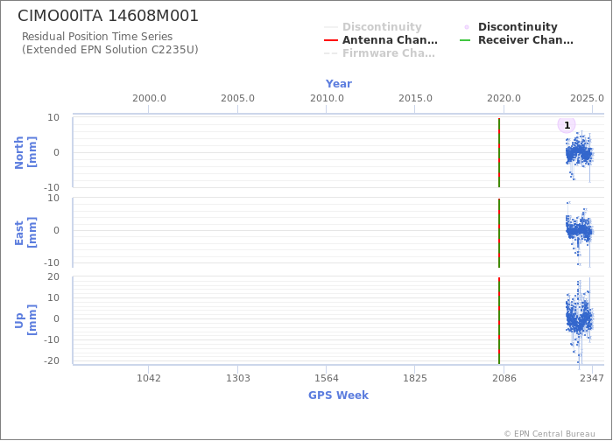Toggle the grey Discontinuity line legend entry
This screenshot has width=613, height=441.
click(x=372, y=27)
